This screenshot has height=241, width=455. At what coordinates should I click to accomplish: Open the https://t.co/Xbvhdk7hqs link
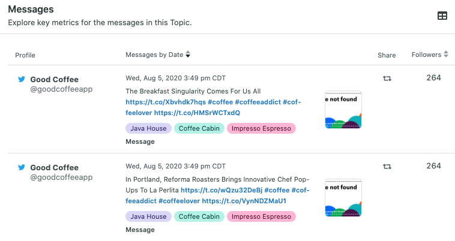click(166, 102)
